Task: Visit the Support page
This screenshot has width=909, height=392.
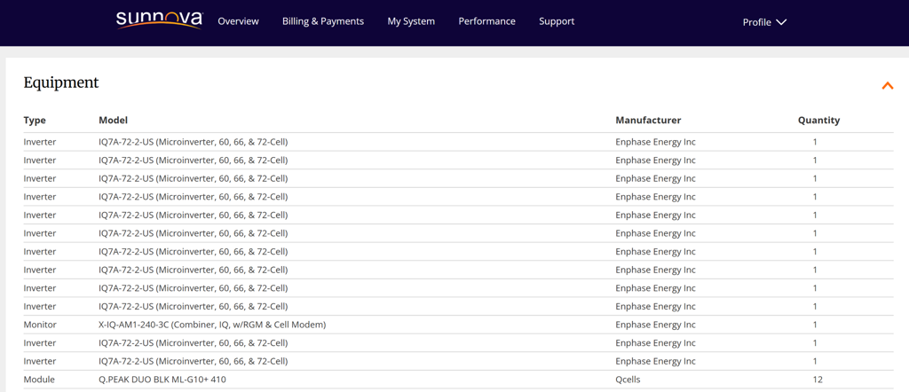Action: click(x=557, y=21)
